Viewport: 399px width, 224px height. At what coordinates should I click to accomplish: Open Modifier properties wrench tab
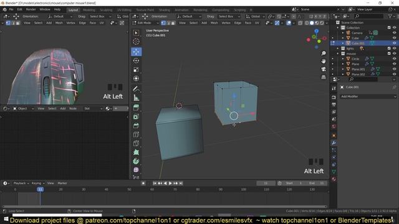[334, 143]
